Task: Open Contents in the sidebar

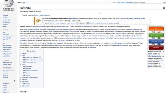Action: click(x=5, y=17)
